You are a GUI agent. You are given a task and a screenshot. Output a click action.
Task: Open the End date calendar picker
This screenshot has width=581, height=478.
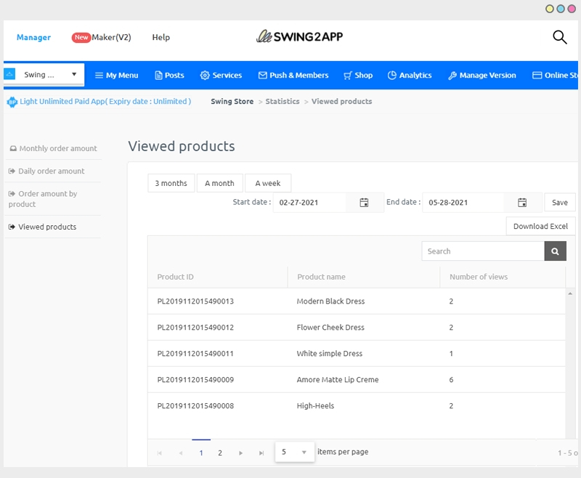[x=521, y=203]
